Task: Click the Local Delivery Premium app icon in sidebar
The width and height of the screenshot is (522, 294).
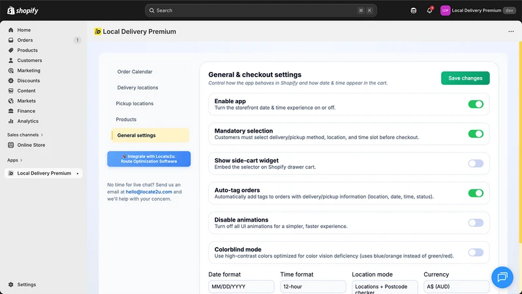Action: [x=11, y=173]
